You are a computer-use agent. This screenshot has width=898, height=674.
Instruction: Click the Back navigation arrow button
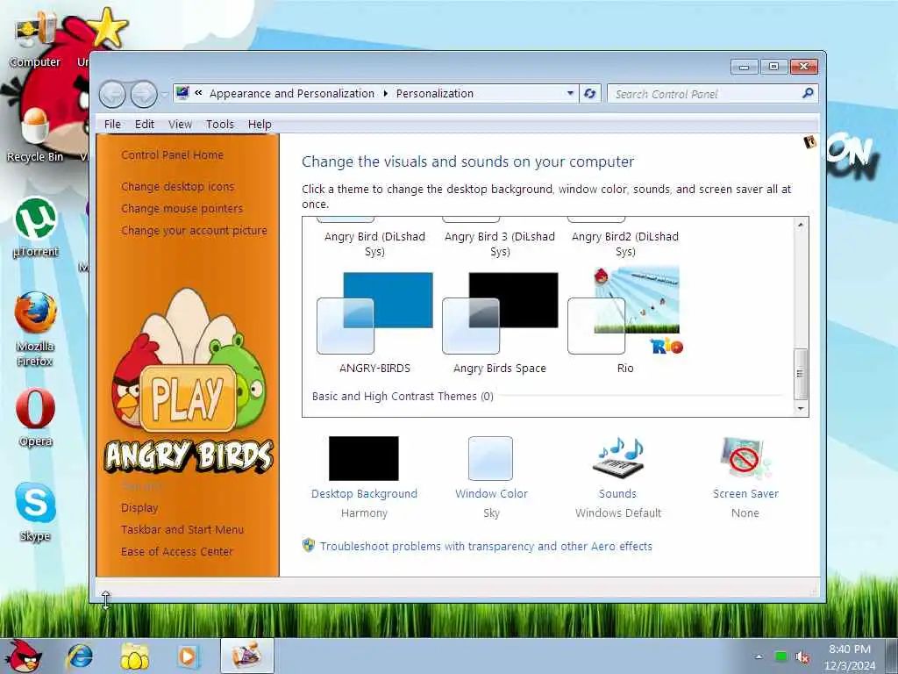[112, 94]
